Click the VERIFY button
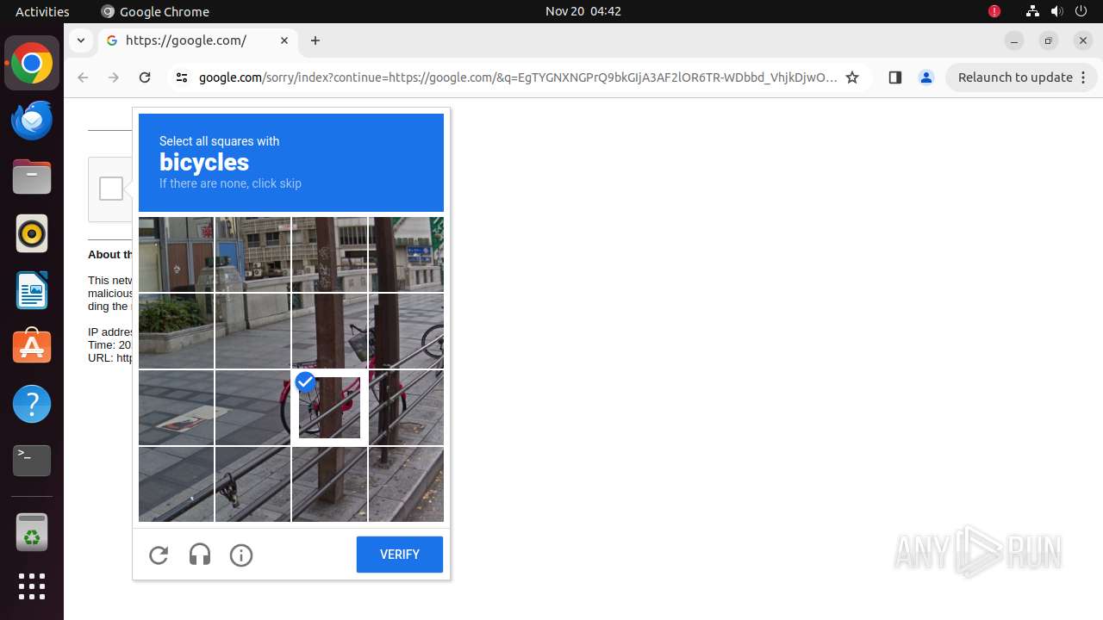The height and width of the screenshot is (620, 1103). click(400, 555)
